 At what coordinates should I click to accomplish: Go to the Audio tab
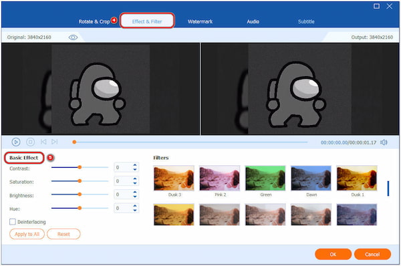click(253, 22)
